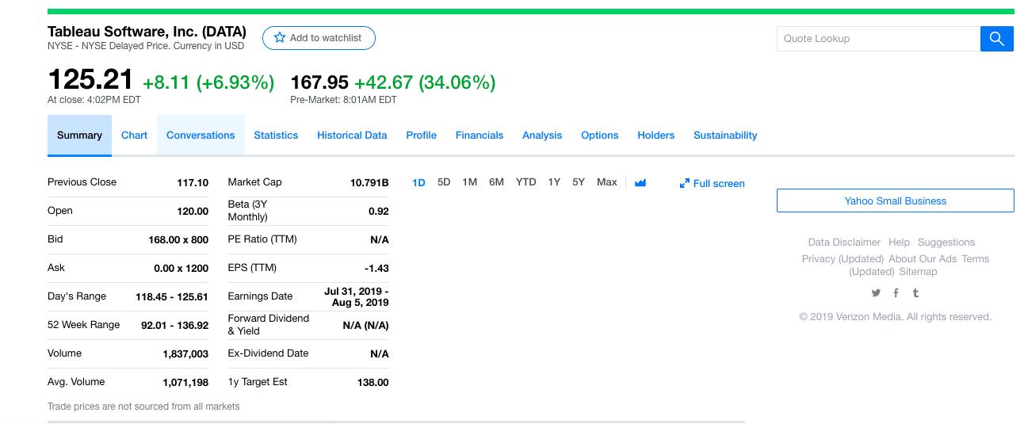This screenshot has height=424, width=1024.
Task: Open the Suggestions footer link
Action: pyautogui.click(x=946, y=243)
